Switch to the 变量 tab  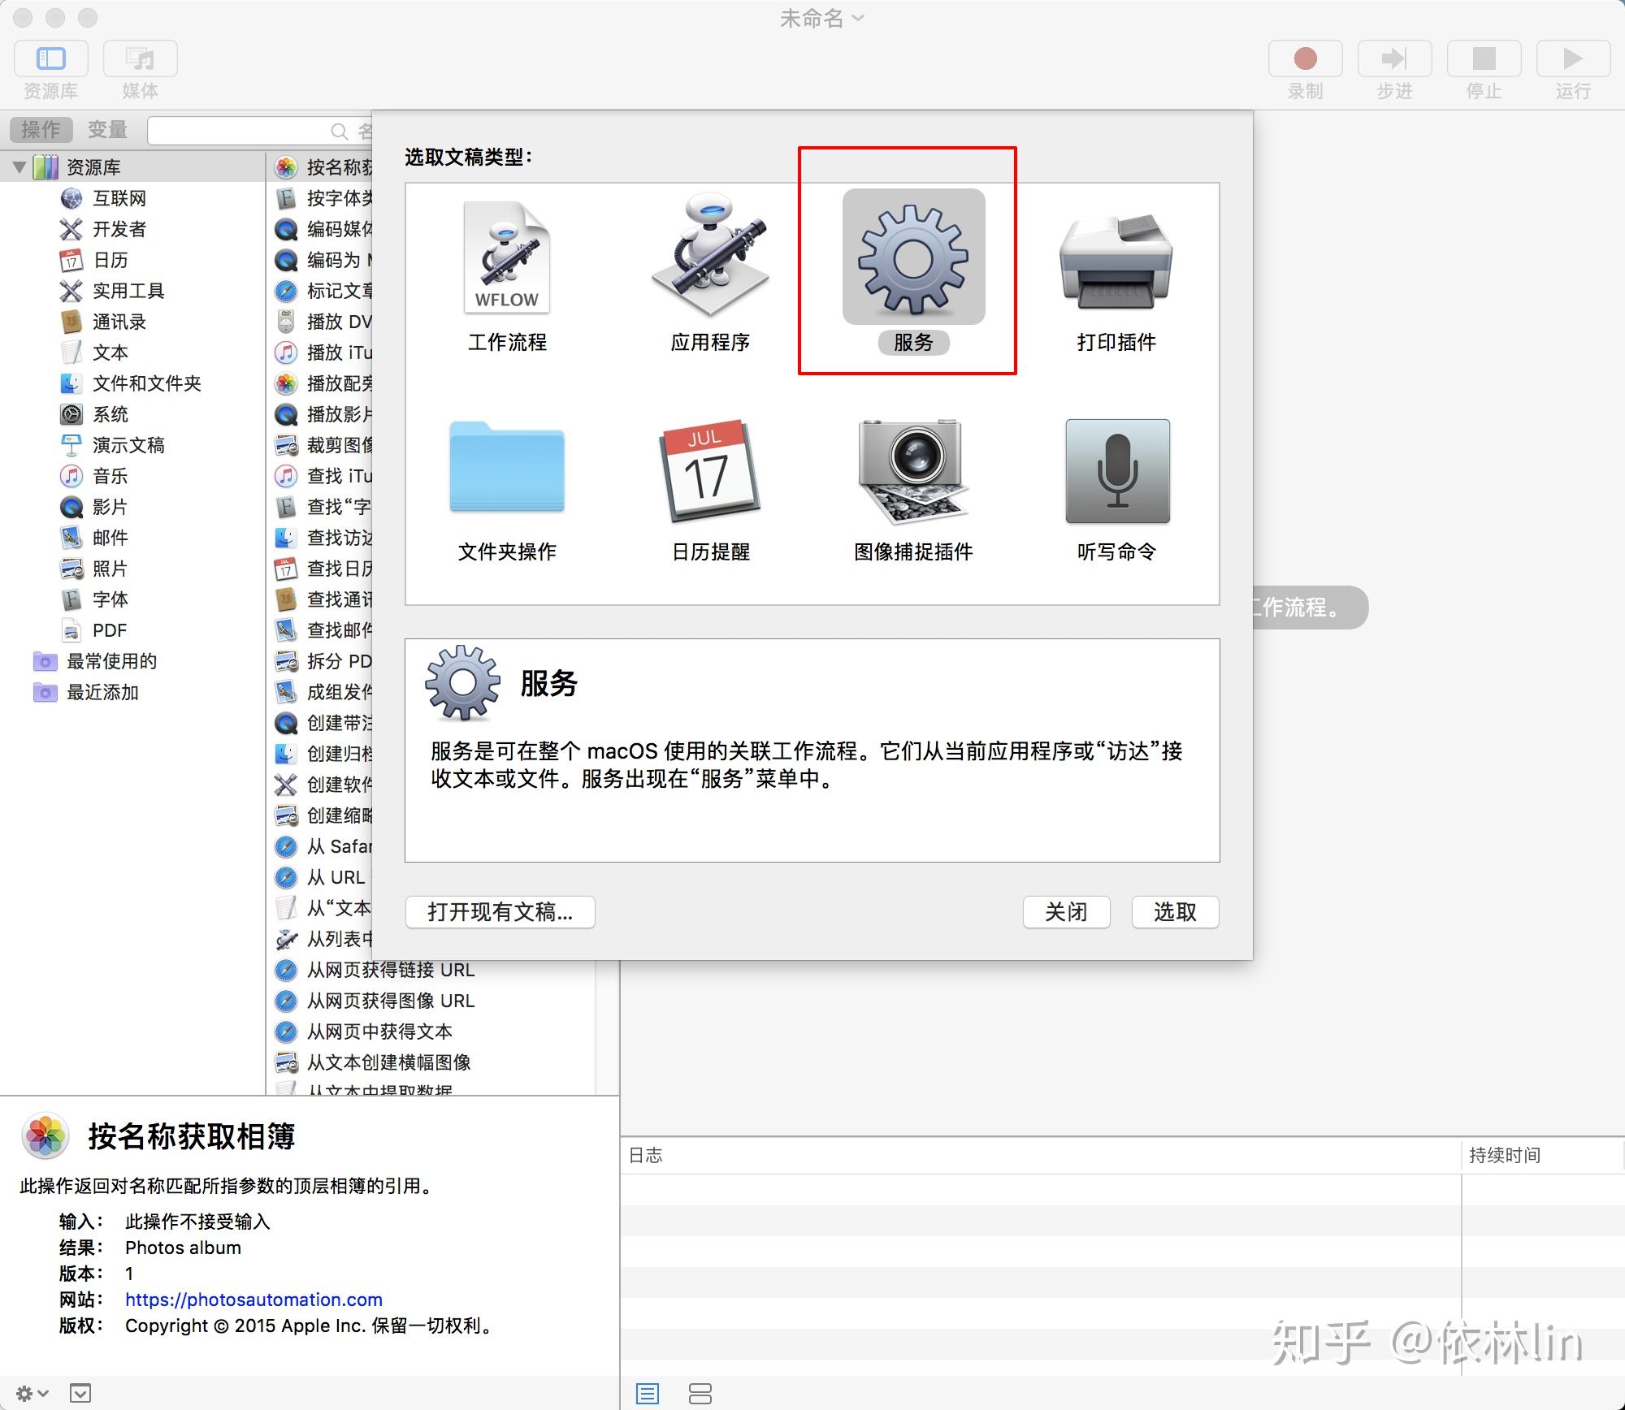pos(106,129)
